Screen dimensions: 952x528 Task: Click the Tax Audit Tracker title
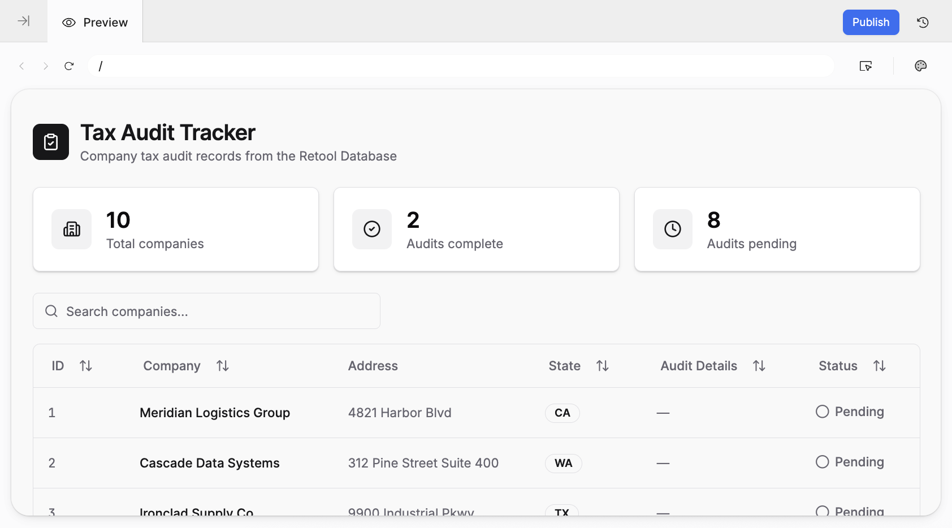(x=168, y=133)
